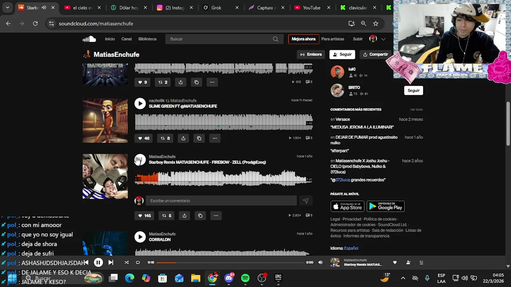The height and width of the screenshot is (287, 511).
Task: Repost the SLIME GREEN track (8 reposts)
Action: point(165,138)
